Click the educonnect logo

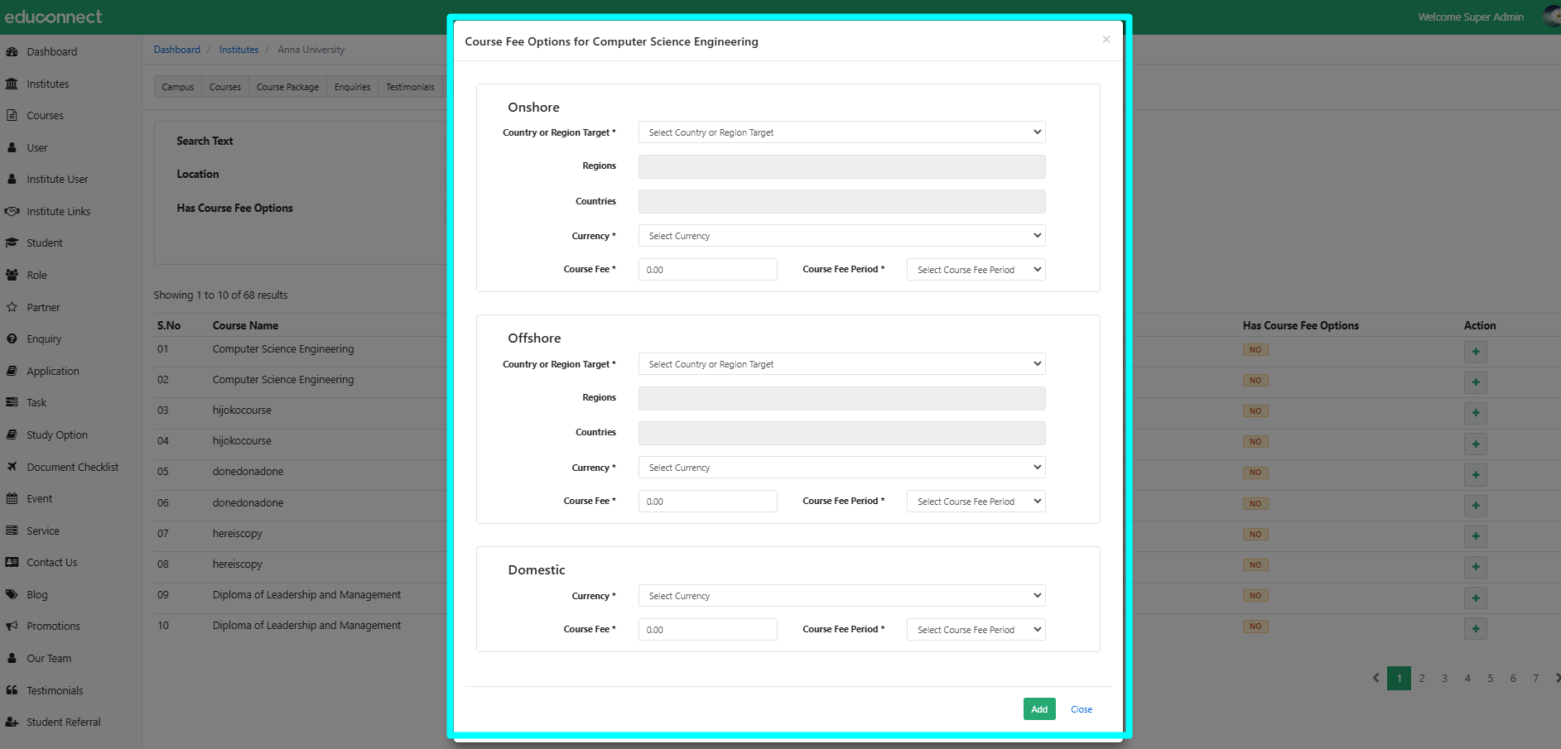54,17
